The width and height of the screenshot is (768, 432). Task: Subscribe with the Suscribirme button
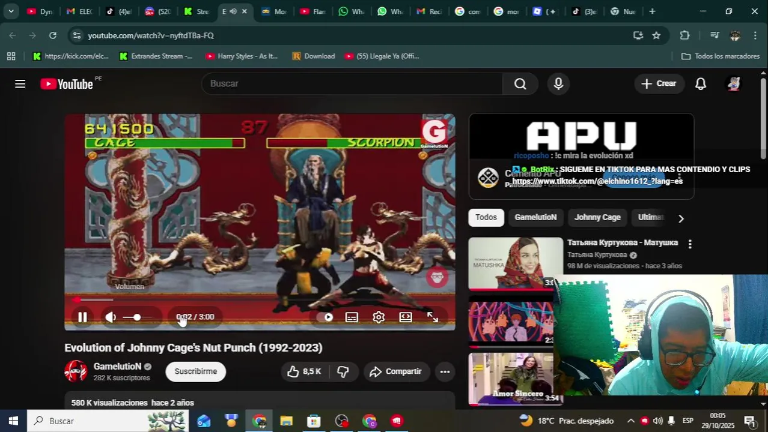[x=195, y=371]
